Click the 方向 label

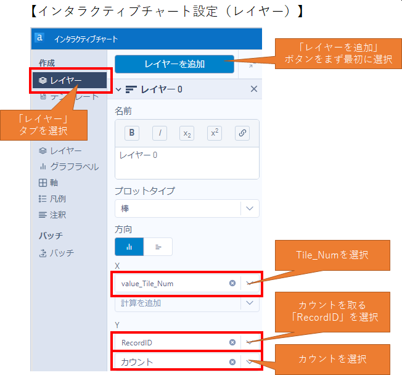tap(123, 229)
